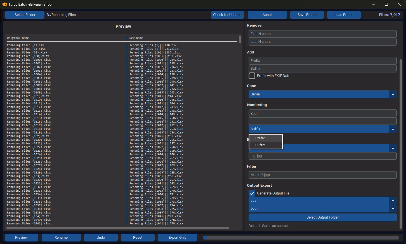Click new name Renaming Files (104)|||277.xlsx

[155, 216]
